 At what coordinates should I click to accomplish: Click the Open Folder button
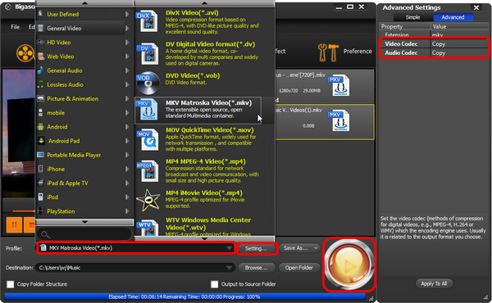click(299, 268)
